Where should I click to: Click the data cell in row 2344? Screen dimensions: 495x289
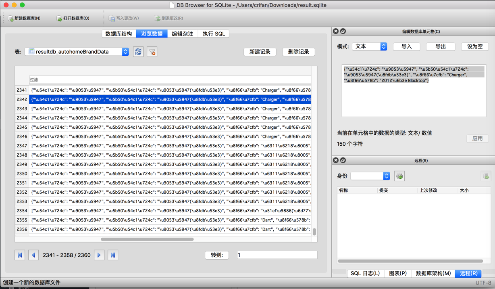coord(170,118)
